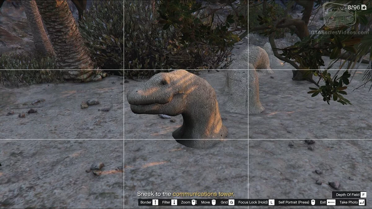
Task: Click the Take Photo label
Action: click(349, 202)
